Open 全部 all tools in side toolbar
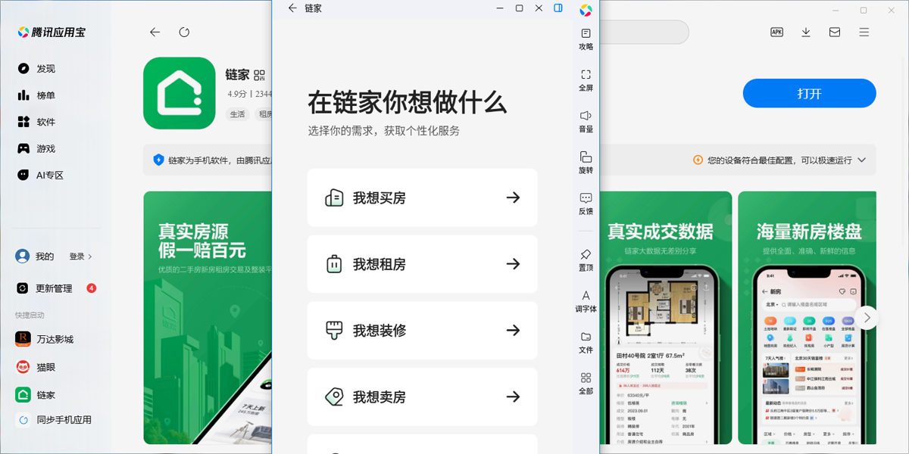Image resolution: width=909 pixels, height=454 pixels. click(x=586, y=384)
